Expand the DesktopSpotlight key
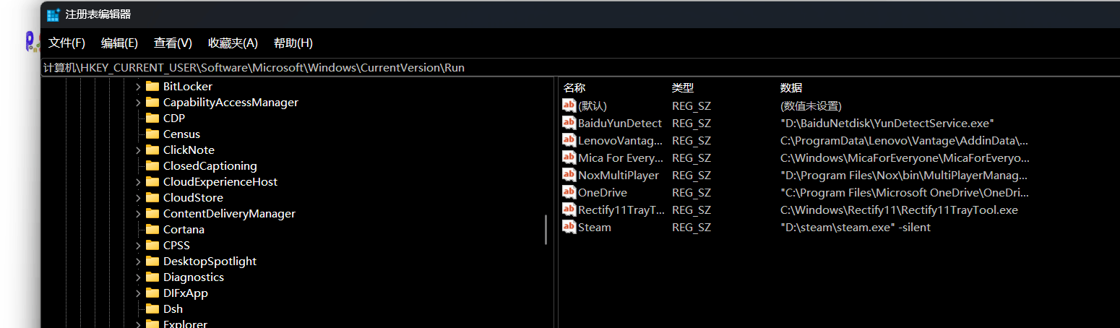This screenshot has width=1120, height=328. click(138, 262)
